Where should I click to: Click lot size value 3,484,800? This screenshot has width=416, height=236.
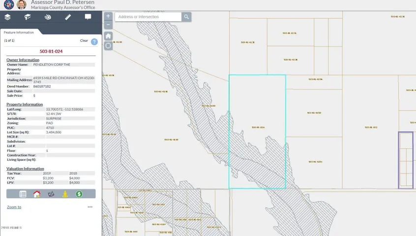click(54, 132)
